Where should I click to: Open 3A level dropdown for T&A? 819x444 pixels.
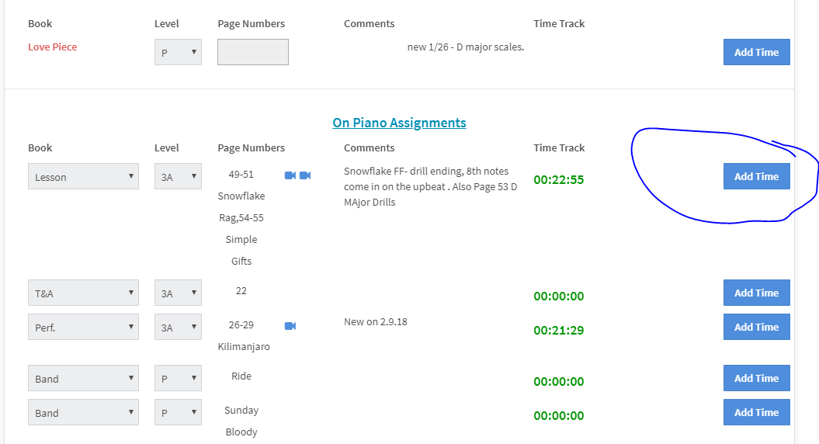pos(178,293)
